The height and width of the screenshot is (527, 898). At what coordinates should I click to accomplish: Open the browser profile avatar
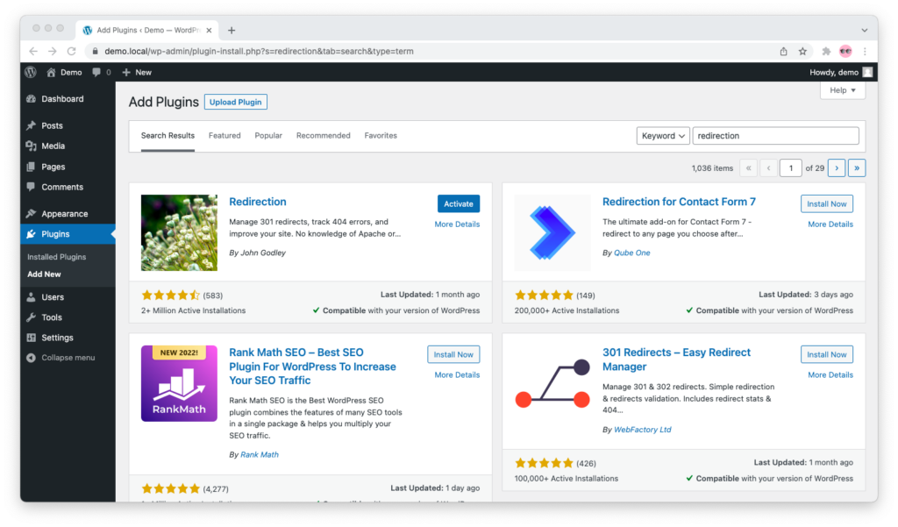coord(845,52)
